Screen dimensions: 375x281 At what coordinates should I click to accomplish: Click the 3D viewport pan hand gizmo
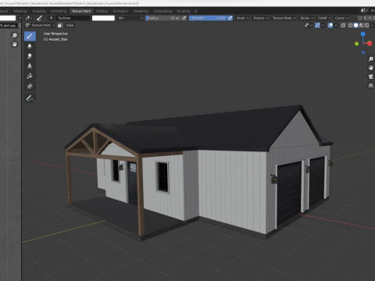click(x=371, y=68)
